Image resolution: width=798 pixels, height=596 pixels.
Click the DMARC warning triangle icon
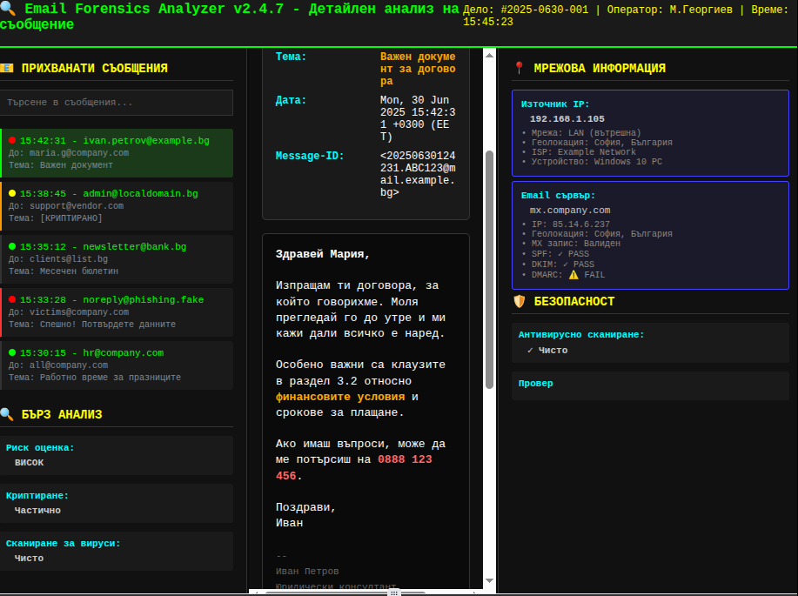click(573, 275)
